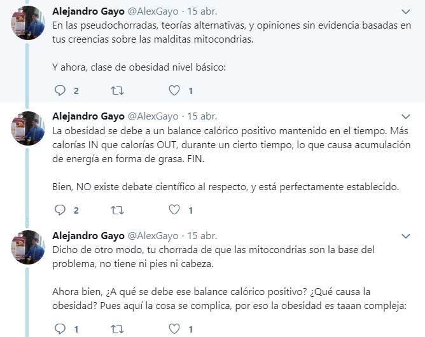Click the first tweet's profile avatar

(29, 27)
